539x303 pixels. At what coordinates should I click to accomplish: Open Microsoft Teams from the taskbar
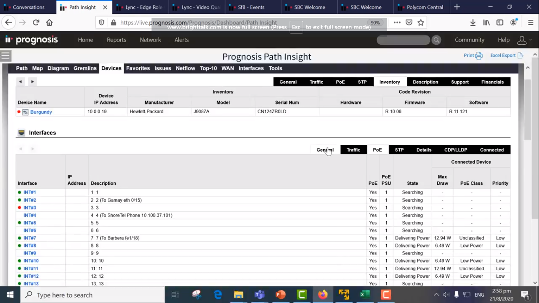259,295
